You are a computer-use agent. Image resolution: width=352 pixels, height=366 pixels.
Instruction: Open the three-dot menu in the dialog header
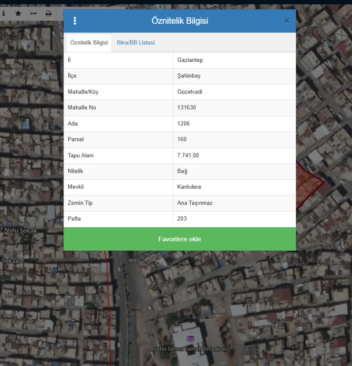75,21
